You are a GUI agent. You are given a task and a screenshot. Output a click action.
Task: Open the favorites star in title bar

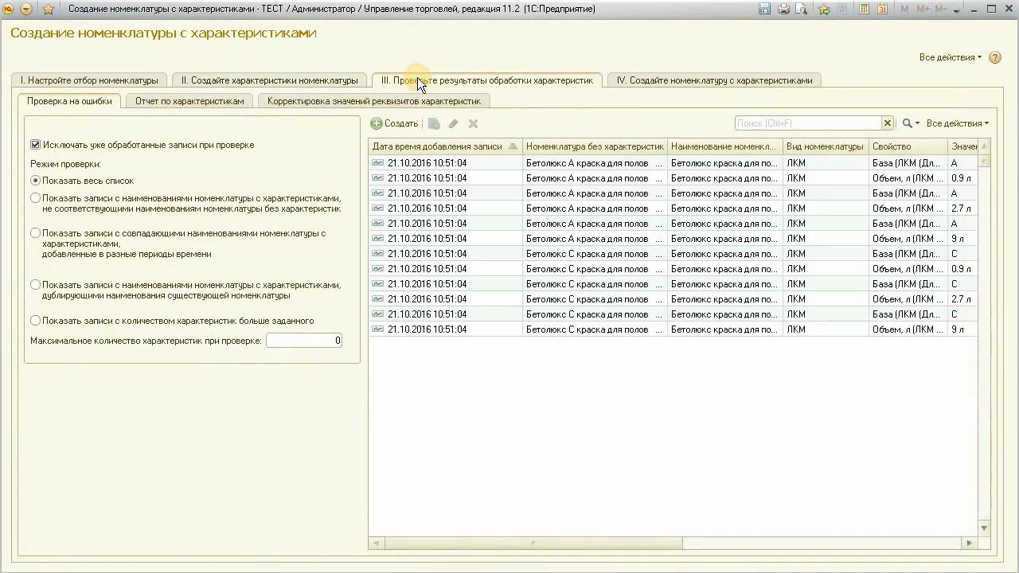(x=48, y=10)
